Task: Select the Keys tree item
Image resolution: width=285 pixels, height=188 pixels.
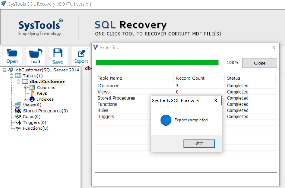Action: coord(42,93)
